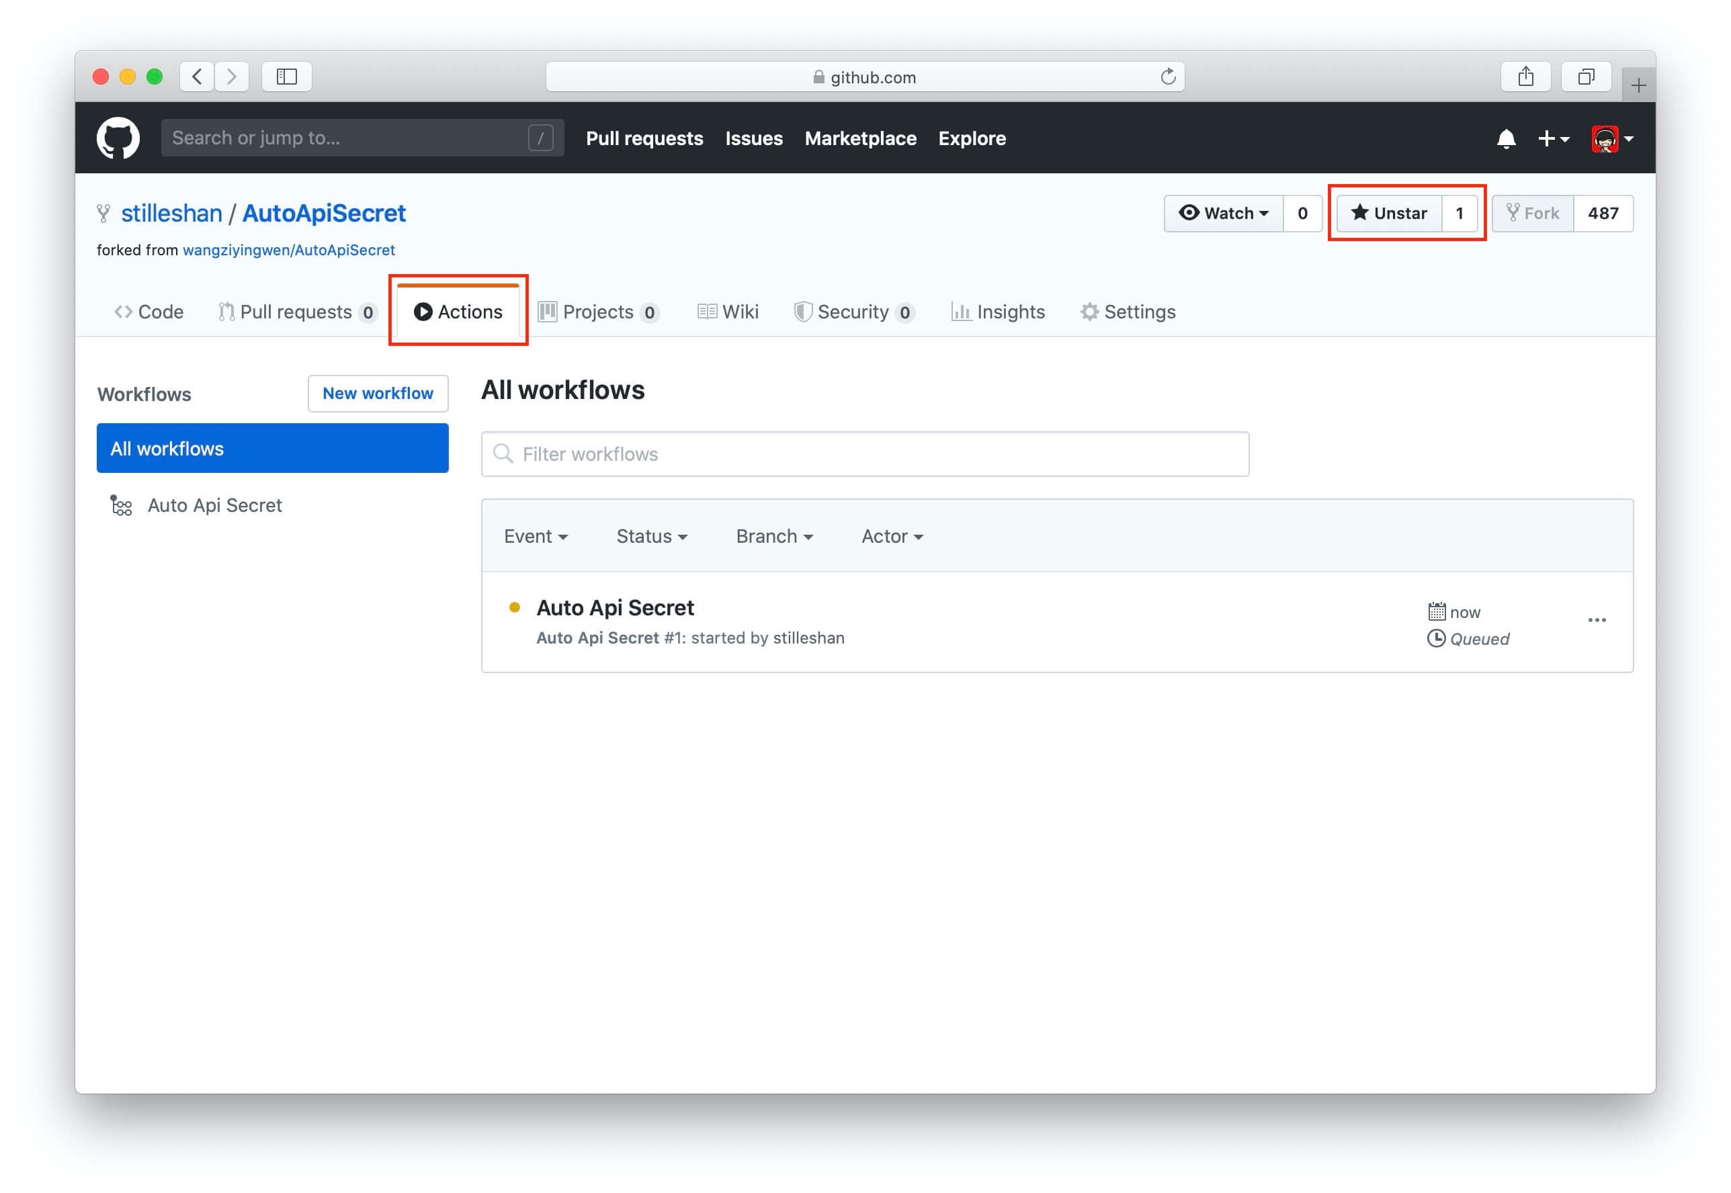Viewport: 1731px width, 1193px height.
Task: Open the Safari share button
Action: (1526, 77)
